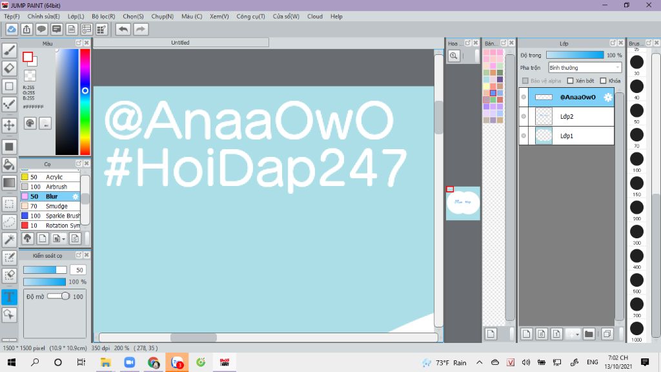Duplicate layer icon in Lớp panel
Screen dimensions: 661x372
click(607, 334)
